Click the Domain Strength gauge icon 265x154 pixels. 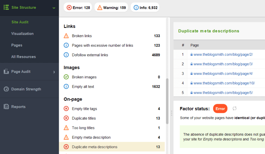6,89
